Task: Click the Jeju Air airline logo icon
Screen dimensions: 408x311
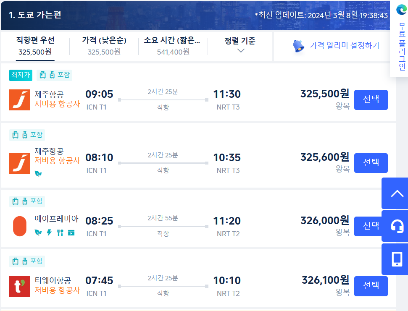Action: tap(19, 100)
